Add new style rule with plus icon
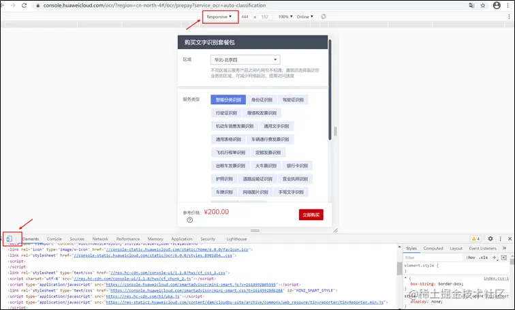 click(495, 258)
